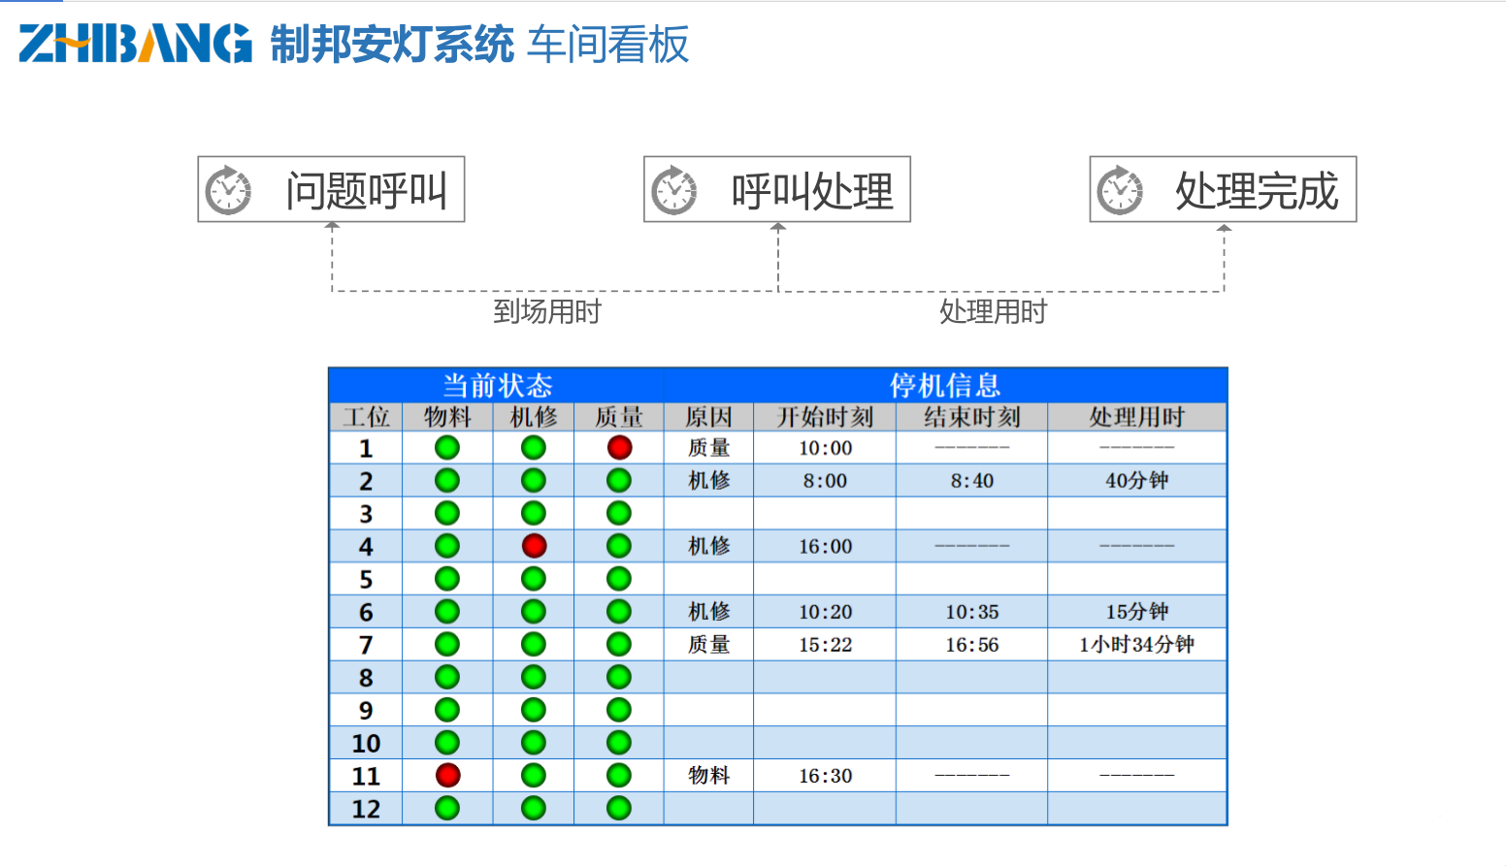Screen dimensions: 1506x866
Task: Click the clock icon beside 呼叫处理
Action: (x=674, y=190)
